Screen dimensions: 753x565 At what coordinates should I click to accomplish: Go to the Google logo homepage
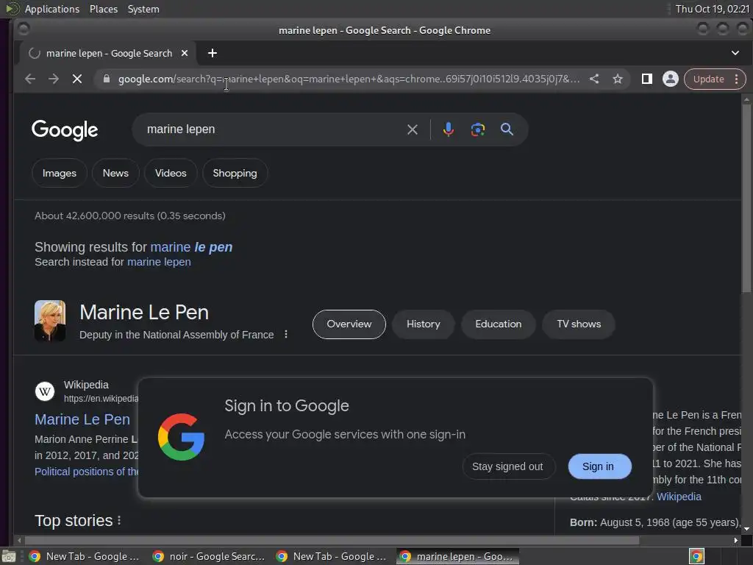(x=65, y=129)
